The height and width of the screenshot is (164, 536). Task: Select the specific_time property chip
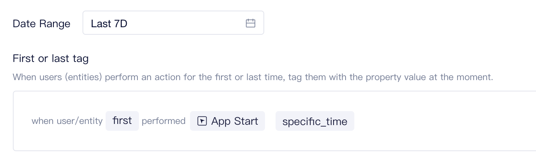point(315,121)
